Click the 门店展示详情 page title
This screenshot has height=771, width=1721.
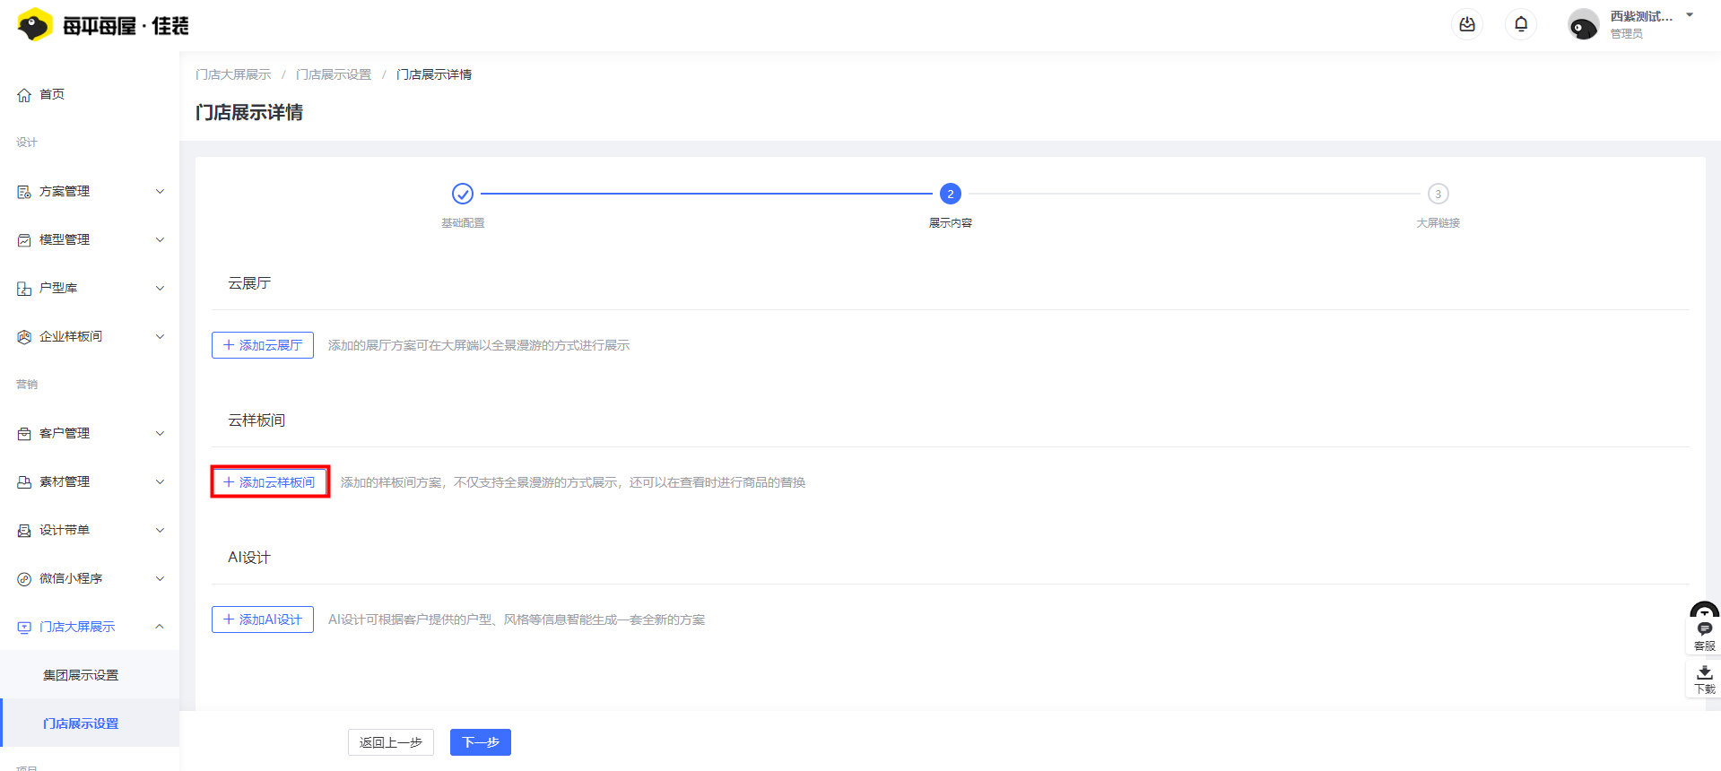[249, 112]
